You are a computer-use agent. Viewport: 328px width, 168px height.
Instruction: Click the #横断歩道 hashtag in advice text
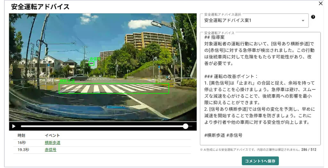[x=215, y=135]
